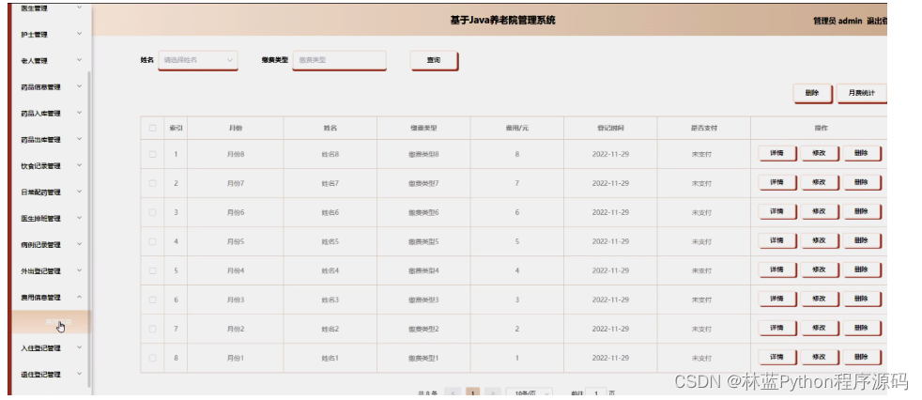Click the 缴费类型2 table cell

(x=423, y=329)
